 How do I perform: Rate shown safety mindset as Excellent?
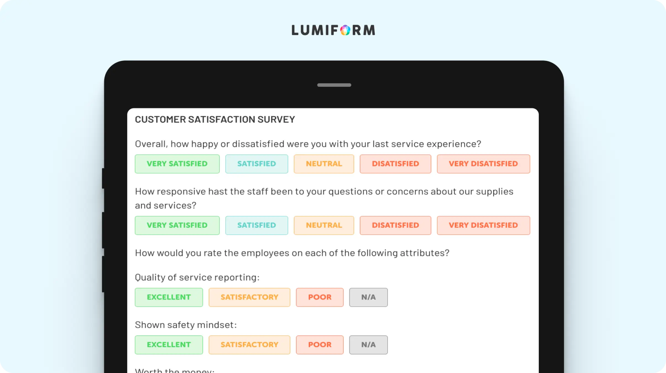coord(169,345)
